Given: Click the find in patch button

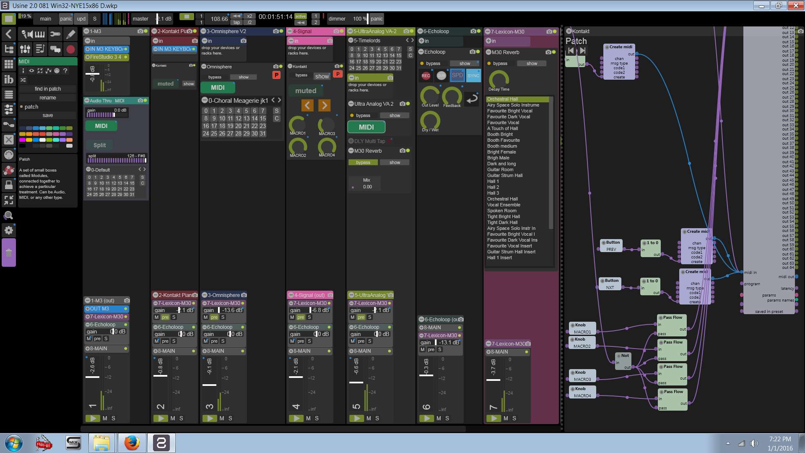Looking at the screenshot, I should pos(48,89).
